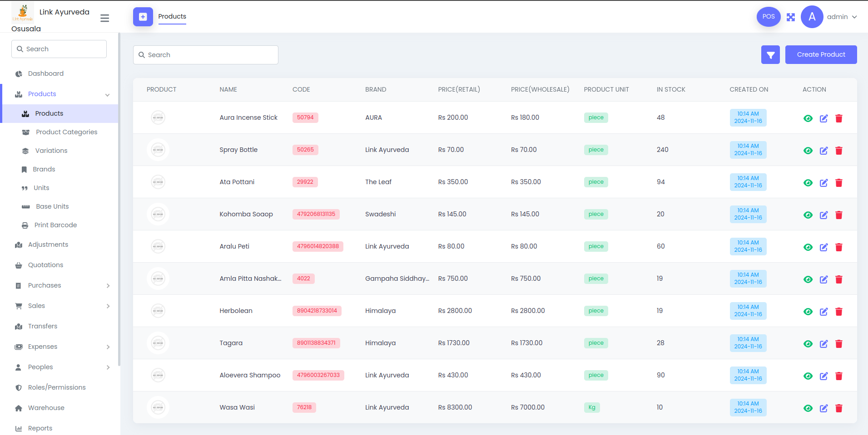
Task: Toggle the sidebar with the hamburger menu icon
Action: tap(104, 18)
